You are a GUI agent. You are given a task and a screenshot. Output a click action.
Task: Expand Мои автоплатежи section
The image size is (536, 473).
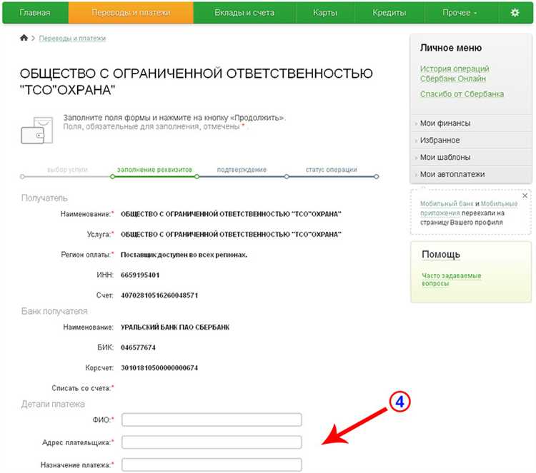[x=452, y=174]
